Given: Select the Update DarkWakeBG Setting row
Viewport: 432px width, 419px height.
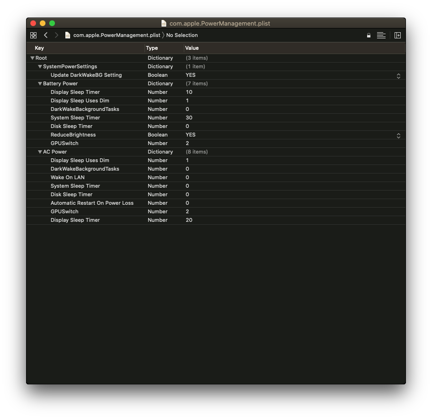Looking at the screenshot, I should point(216,75).
